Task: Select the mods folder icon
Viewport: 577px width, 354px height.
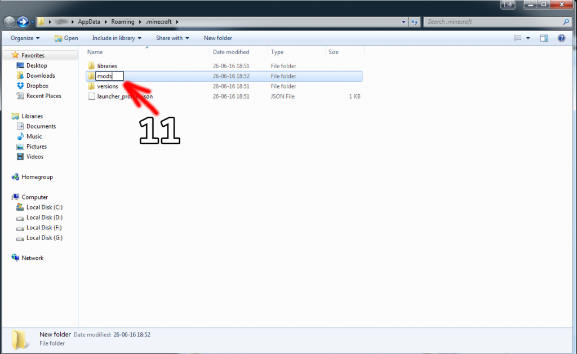Action: coord(91,76)
